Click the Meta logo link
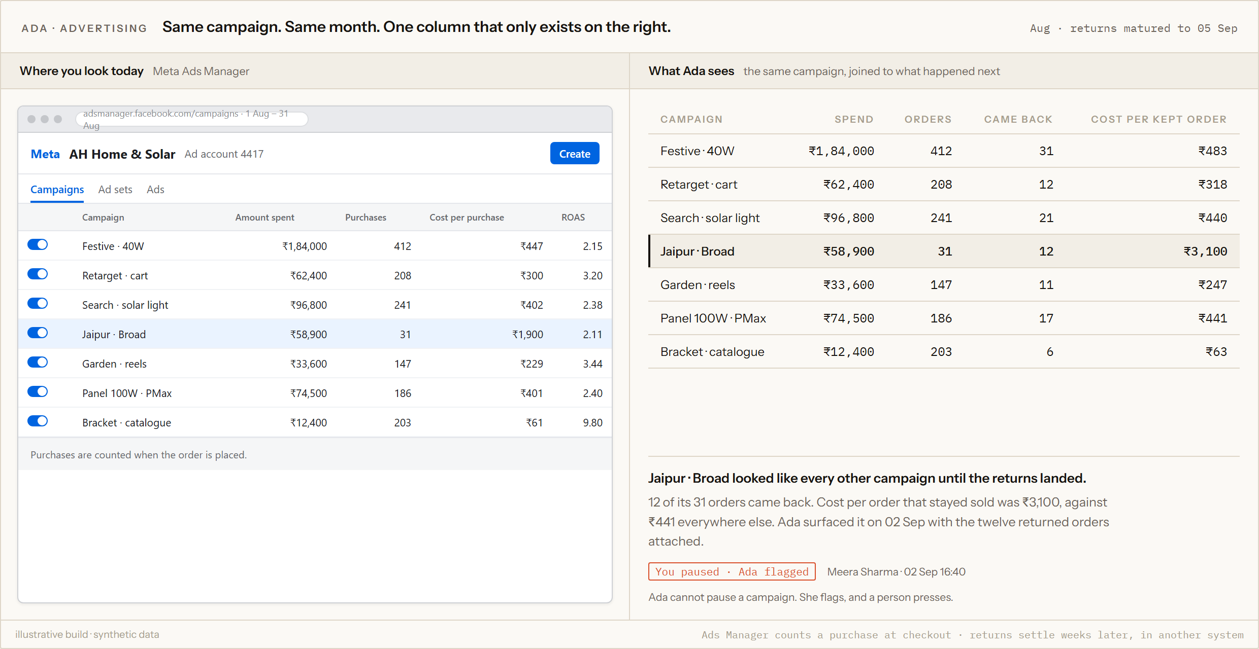This screenshot has width=1259, height=649. click(45, 154)
